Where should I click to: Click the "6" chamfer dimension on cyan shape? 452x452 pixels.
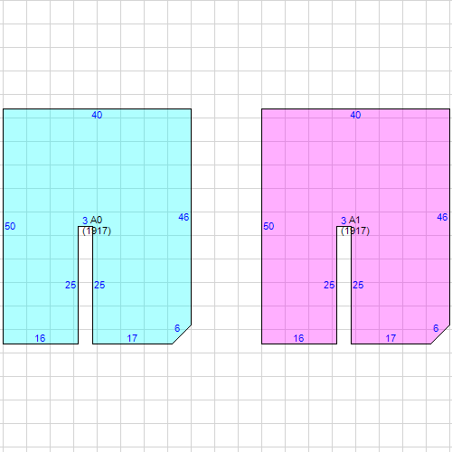(177, 328)
